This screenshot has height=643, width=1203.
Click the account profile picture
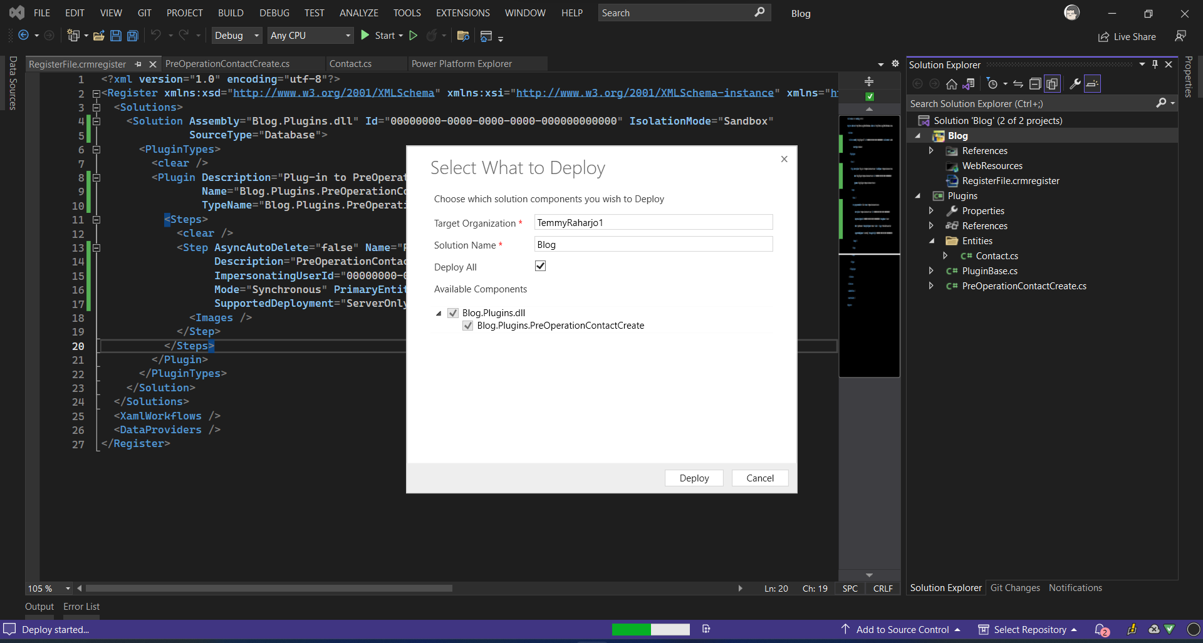point(1072,13)
